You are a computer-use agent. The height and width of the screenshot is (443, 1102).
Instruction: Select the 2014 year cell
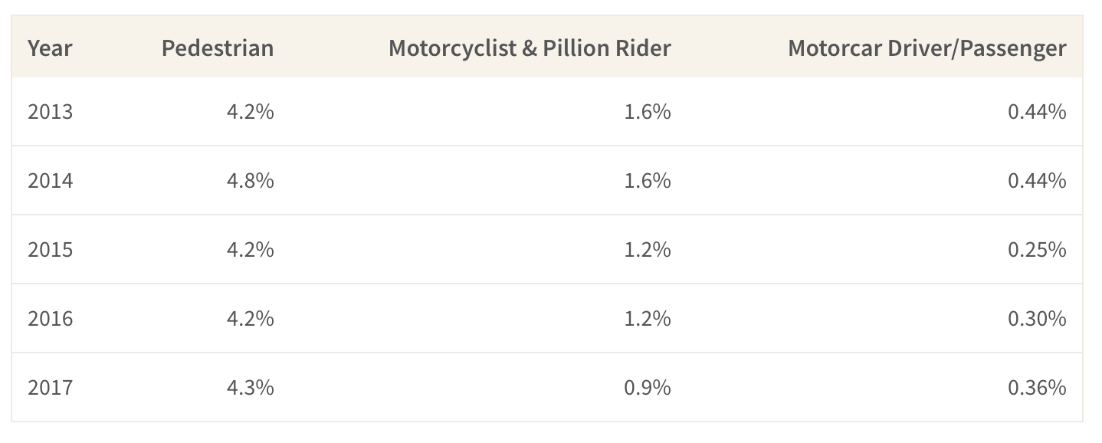pyautogui.click(x=51, y=181)
